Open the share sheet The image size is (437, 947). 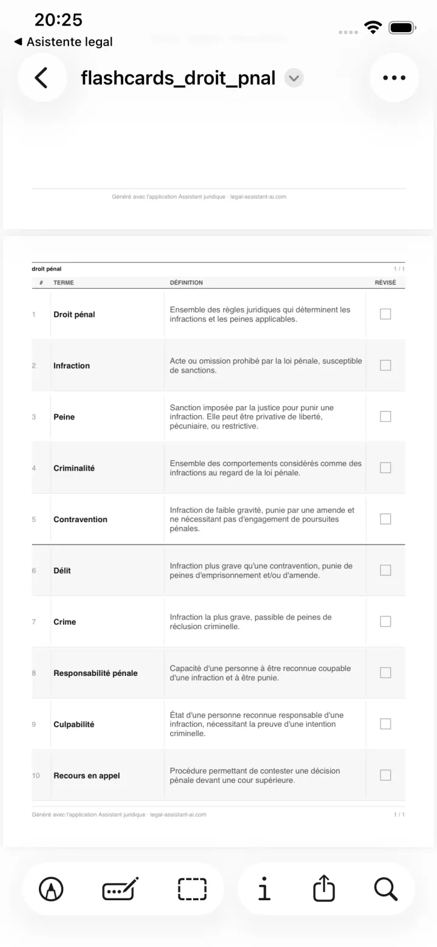pos(324,888)
